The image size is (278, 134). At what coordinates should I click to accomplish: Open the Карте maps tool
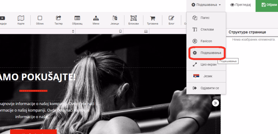(21, 20)
